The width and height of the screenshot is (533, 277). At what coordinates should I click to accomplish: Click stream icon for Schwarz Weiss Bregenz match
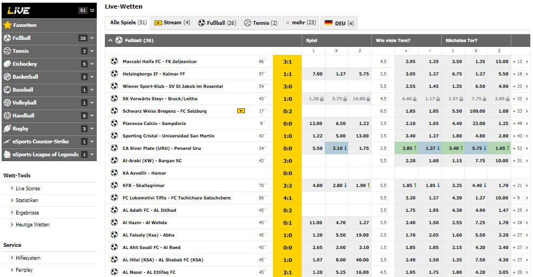tap(241, 111)
